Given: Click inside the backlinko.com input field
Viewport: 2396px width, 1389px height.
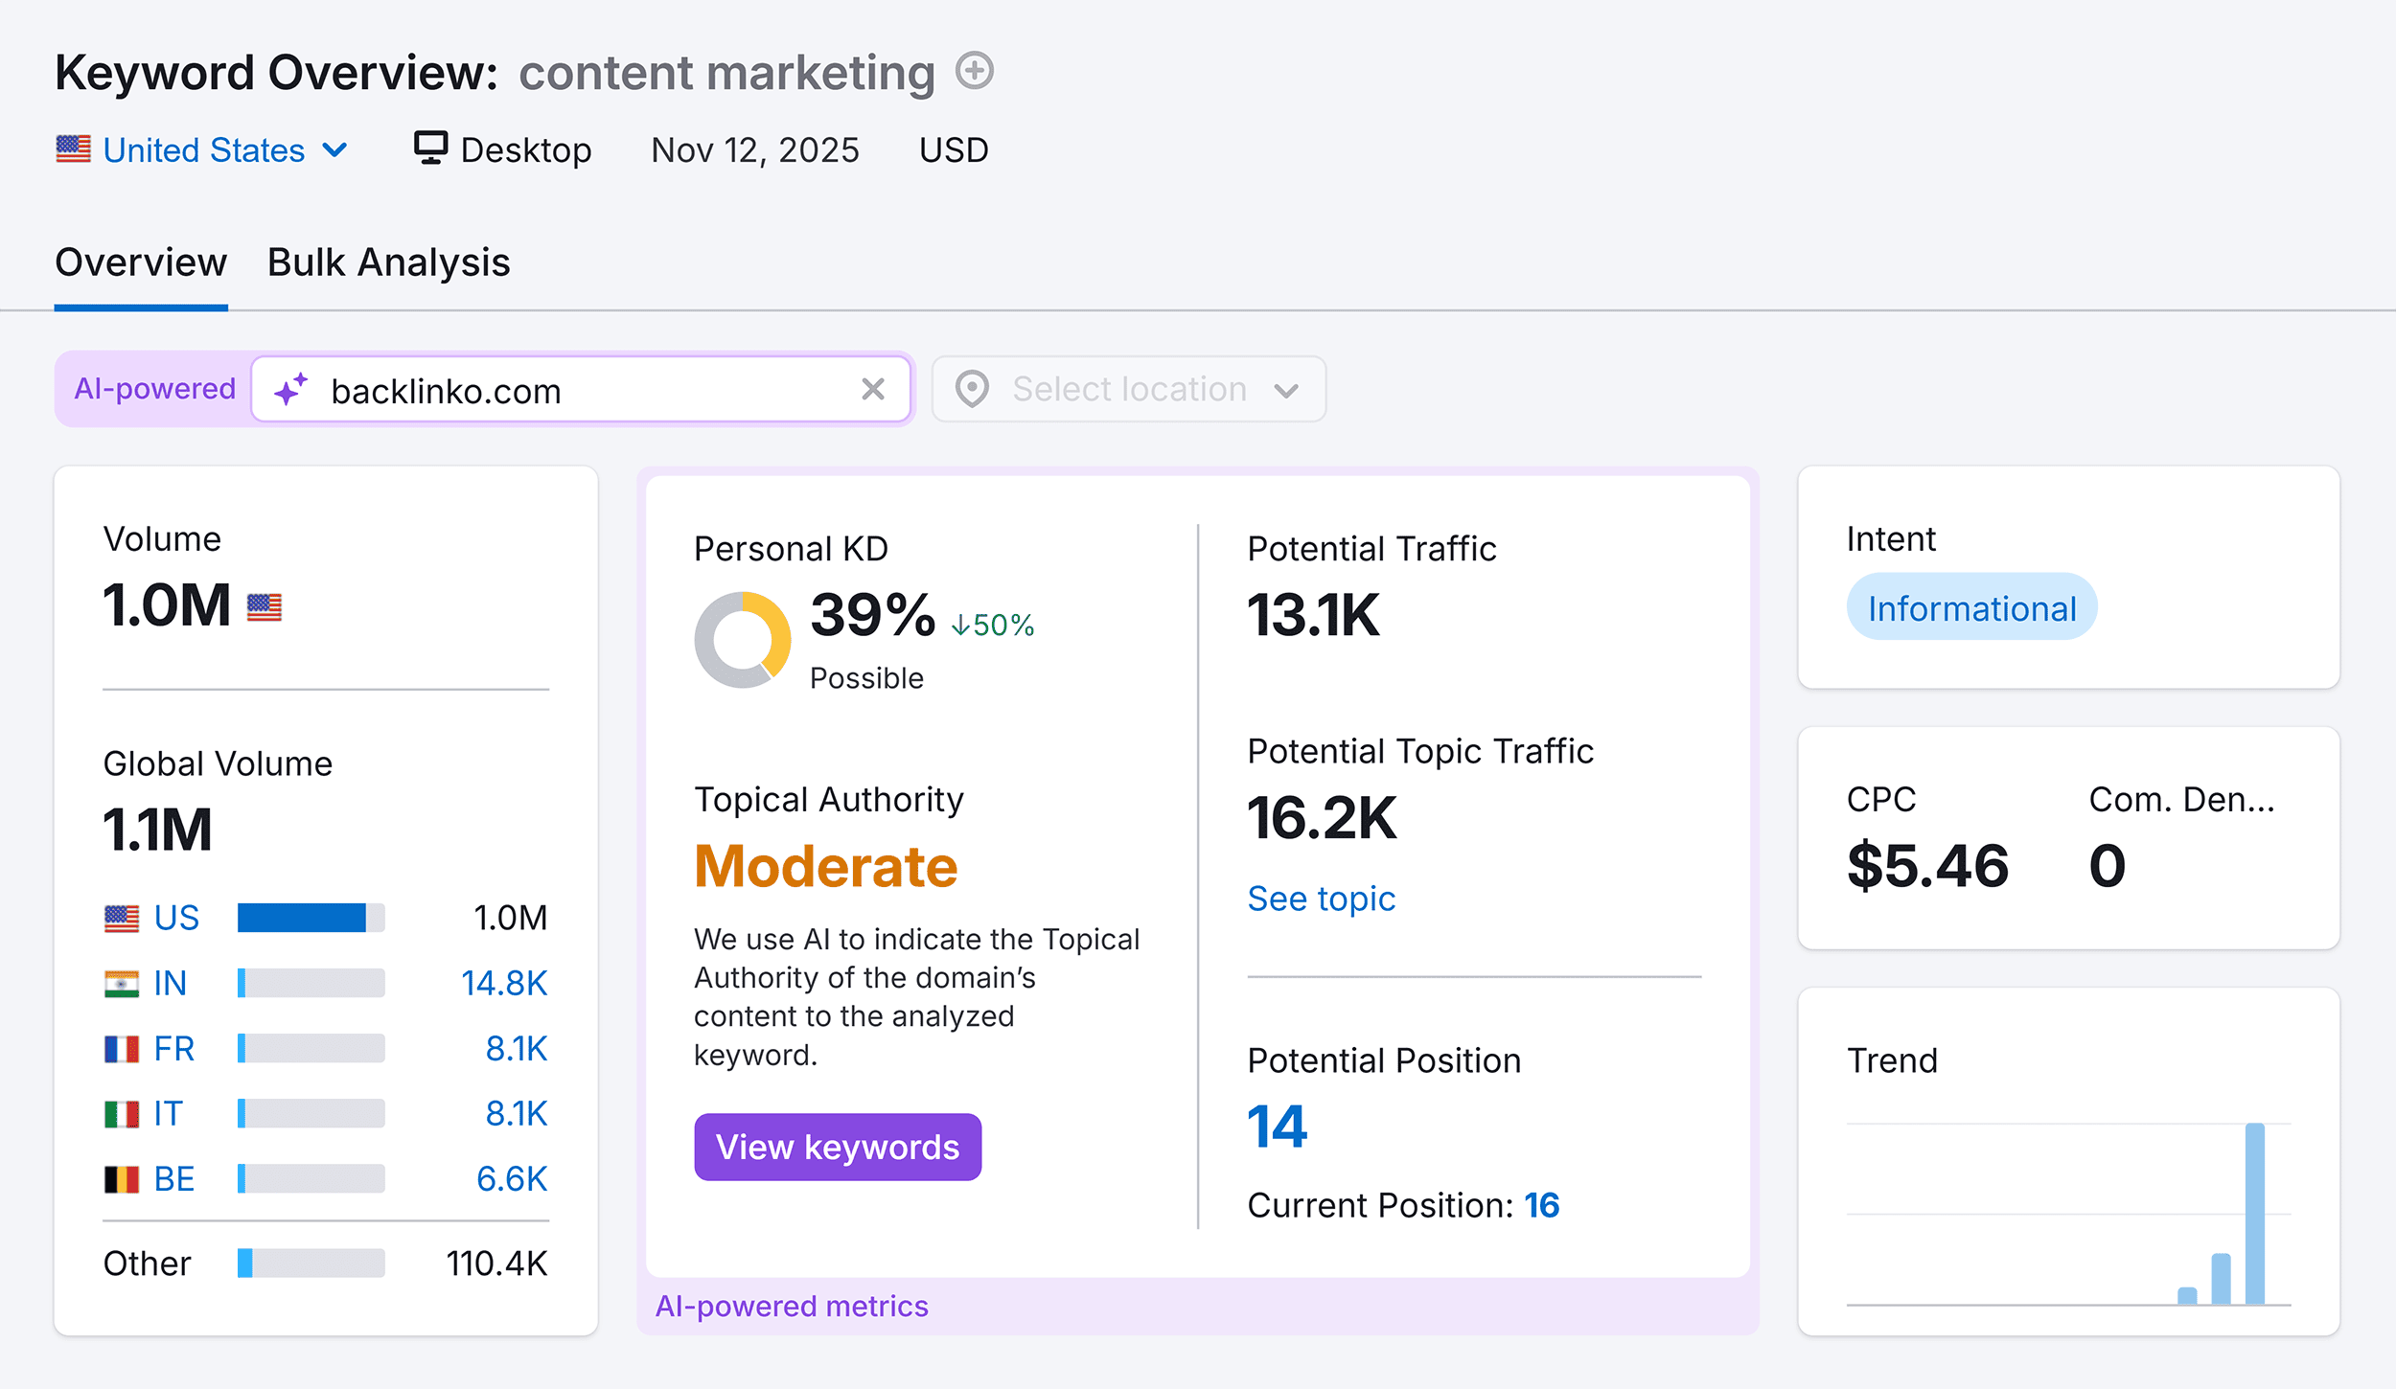Looking at the screenshot, I should (x=575, y=389).
